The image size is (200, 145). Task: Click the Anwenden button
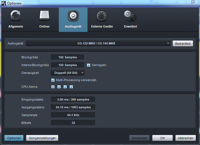pos(139,138)
